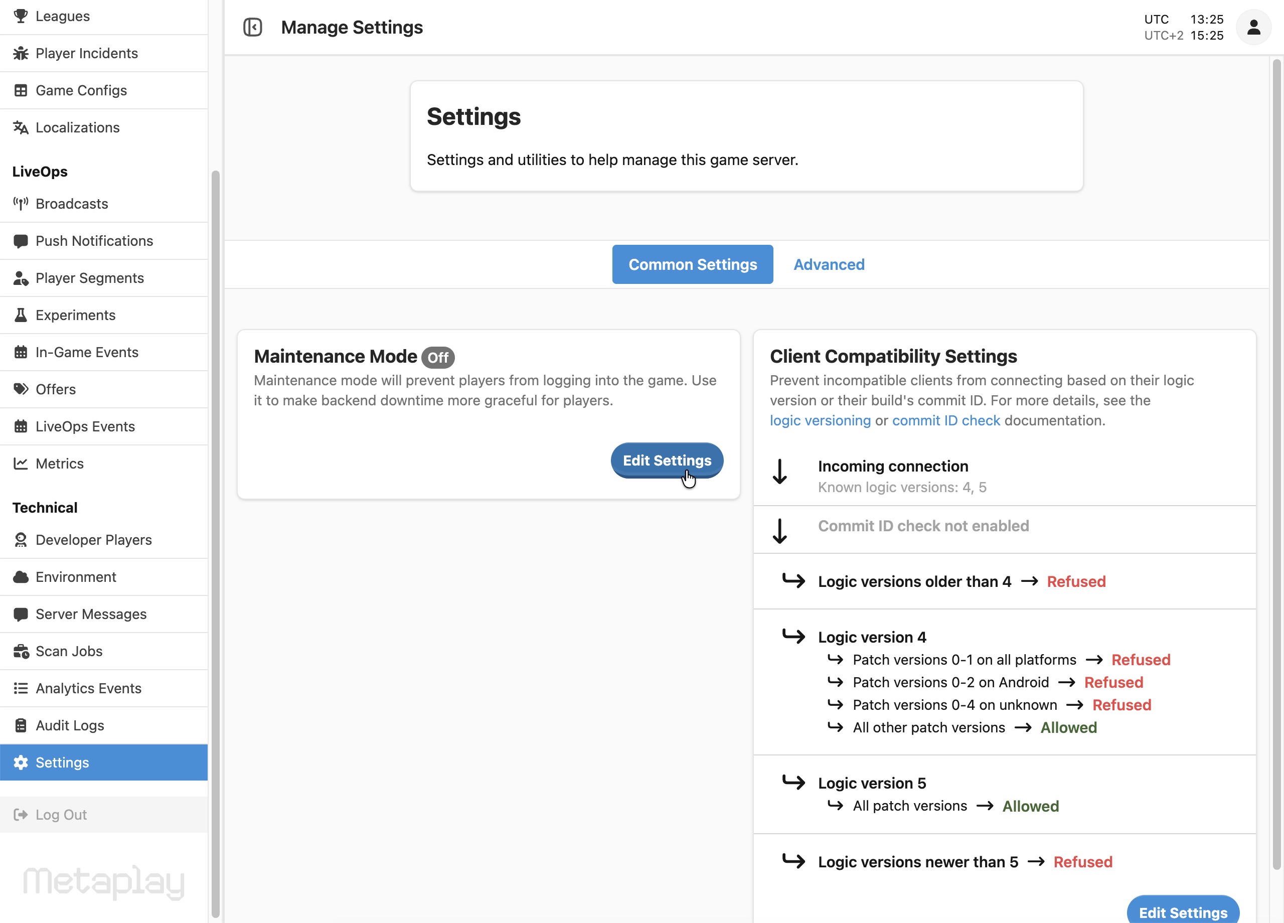Viewport: 1284px width, 923px height.
Task: Open the Offers section
Action: pyautogui.click(x=56, y=389)
